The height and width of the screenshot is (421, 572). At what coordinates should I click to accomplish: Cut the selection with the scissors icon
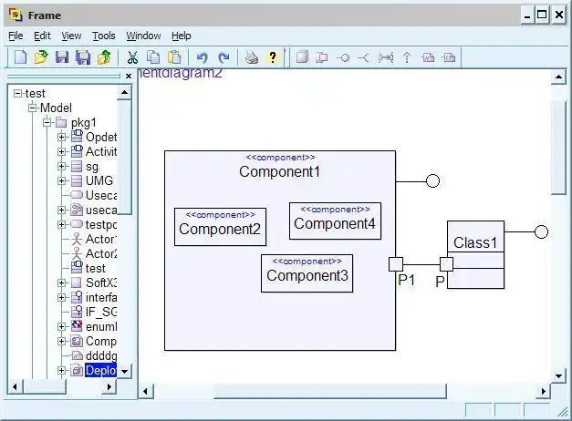[132, 57]
